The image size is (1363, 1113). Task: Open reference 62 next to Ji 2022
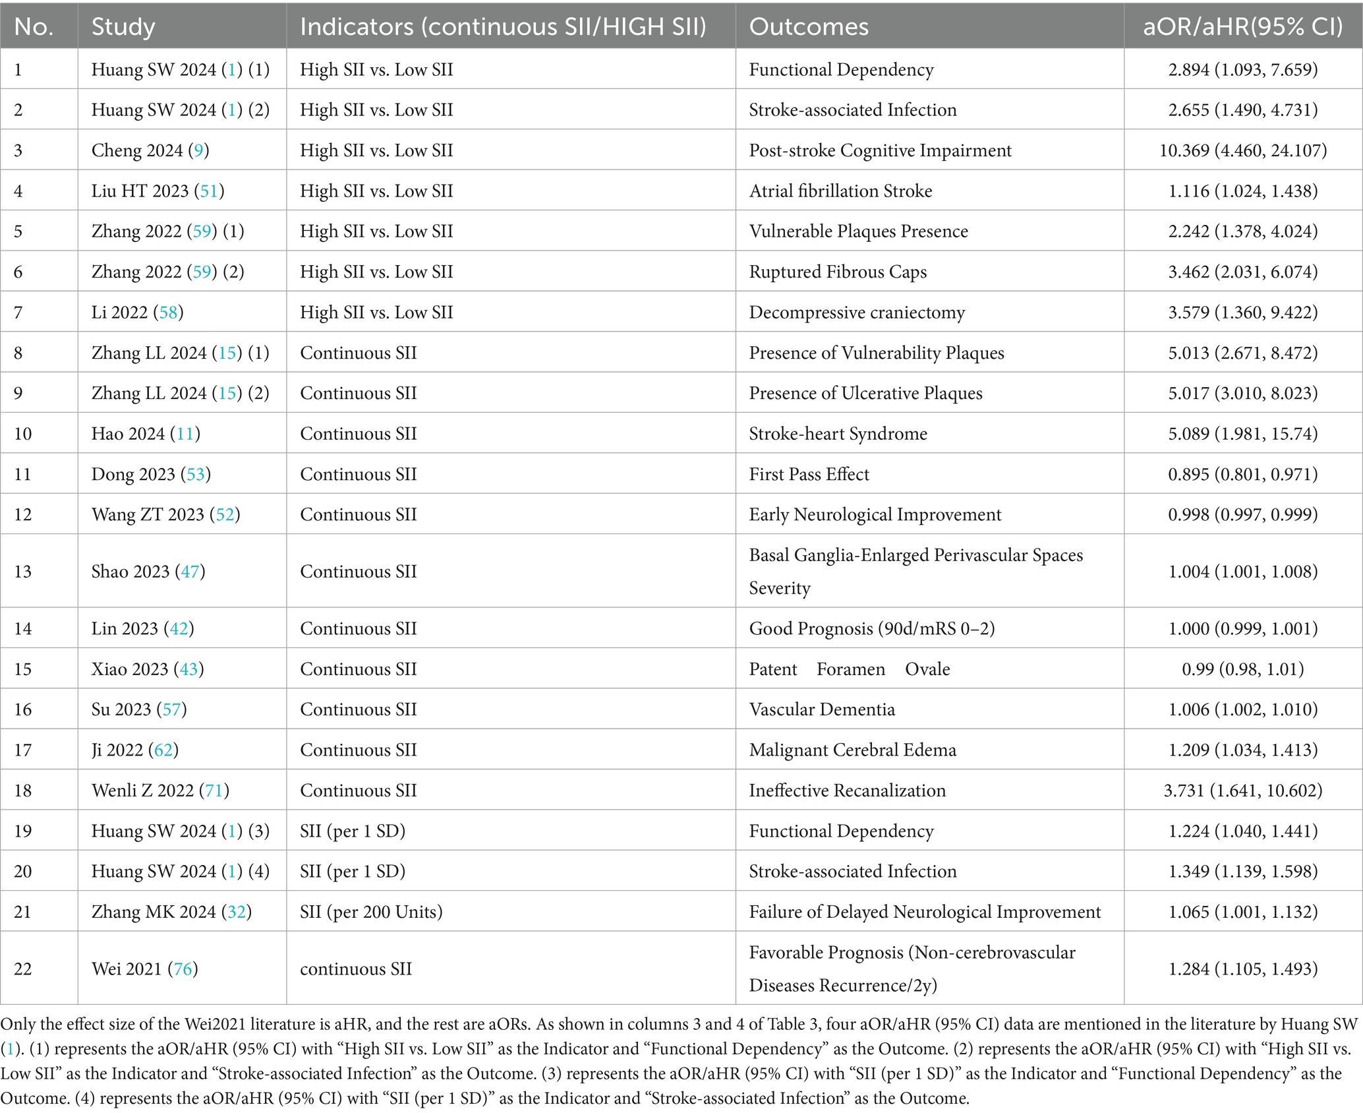pos(163,750)
